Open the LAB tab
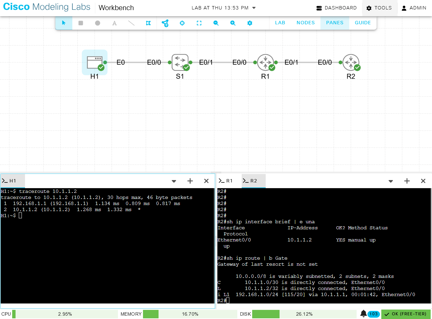The width and height of the screenshot is (432, 319). coord(280,23)
